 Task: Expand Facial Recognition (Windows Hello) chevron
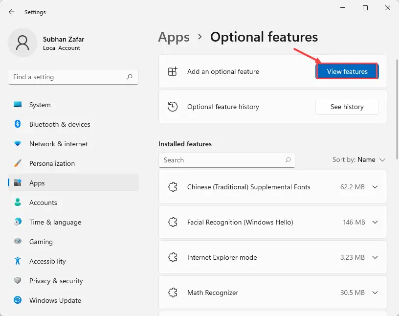click(x=375, y=222)
